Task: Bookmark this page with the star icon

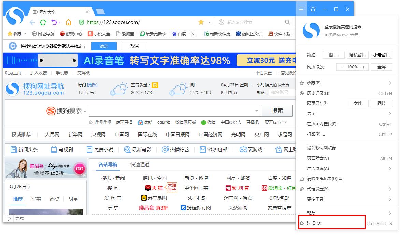Action: pos(201,22)
